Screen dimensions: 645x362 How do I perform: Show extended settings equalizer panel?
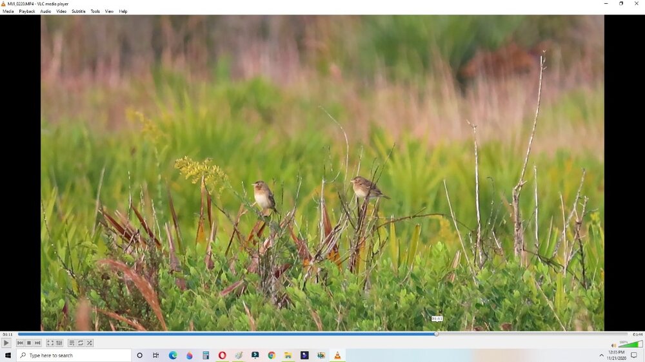coord(59,343)
